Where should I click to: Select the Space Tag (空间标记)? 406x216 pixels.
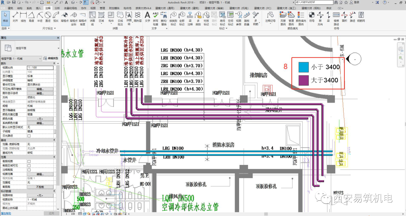pos(230,19)
